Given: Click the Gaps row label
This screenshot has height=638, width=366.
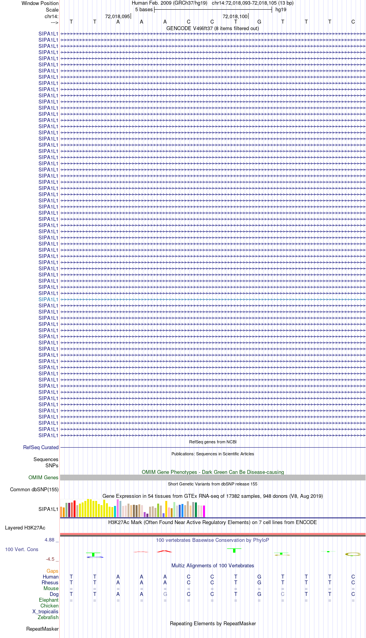Looking at the screenshot, I should [x=52, y=571].
